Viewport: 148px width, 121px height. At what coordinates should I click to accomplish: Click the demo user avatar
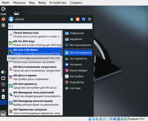(x=11, y=19)
